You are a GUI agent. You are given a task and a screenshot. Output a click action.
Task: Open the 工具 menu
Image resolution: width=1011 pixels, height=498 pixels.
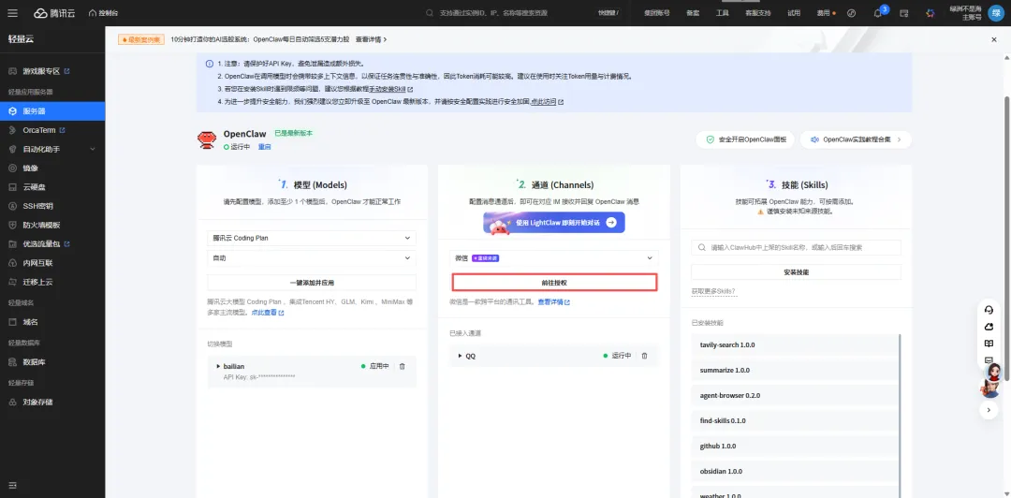[722, 13]
